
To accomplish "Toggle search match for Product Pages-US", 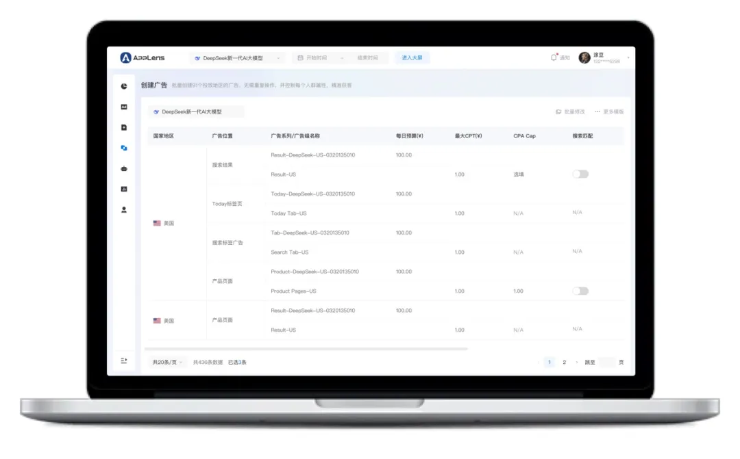I will point(580,291).
